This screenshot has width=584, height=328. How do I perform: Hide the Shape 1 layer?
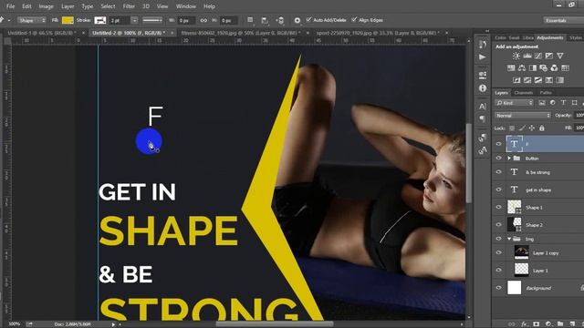(498, 207)
